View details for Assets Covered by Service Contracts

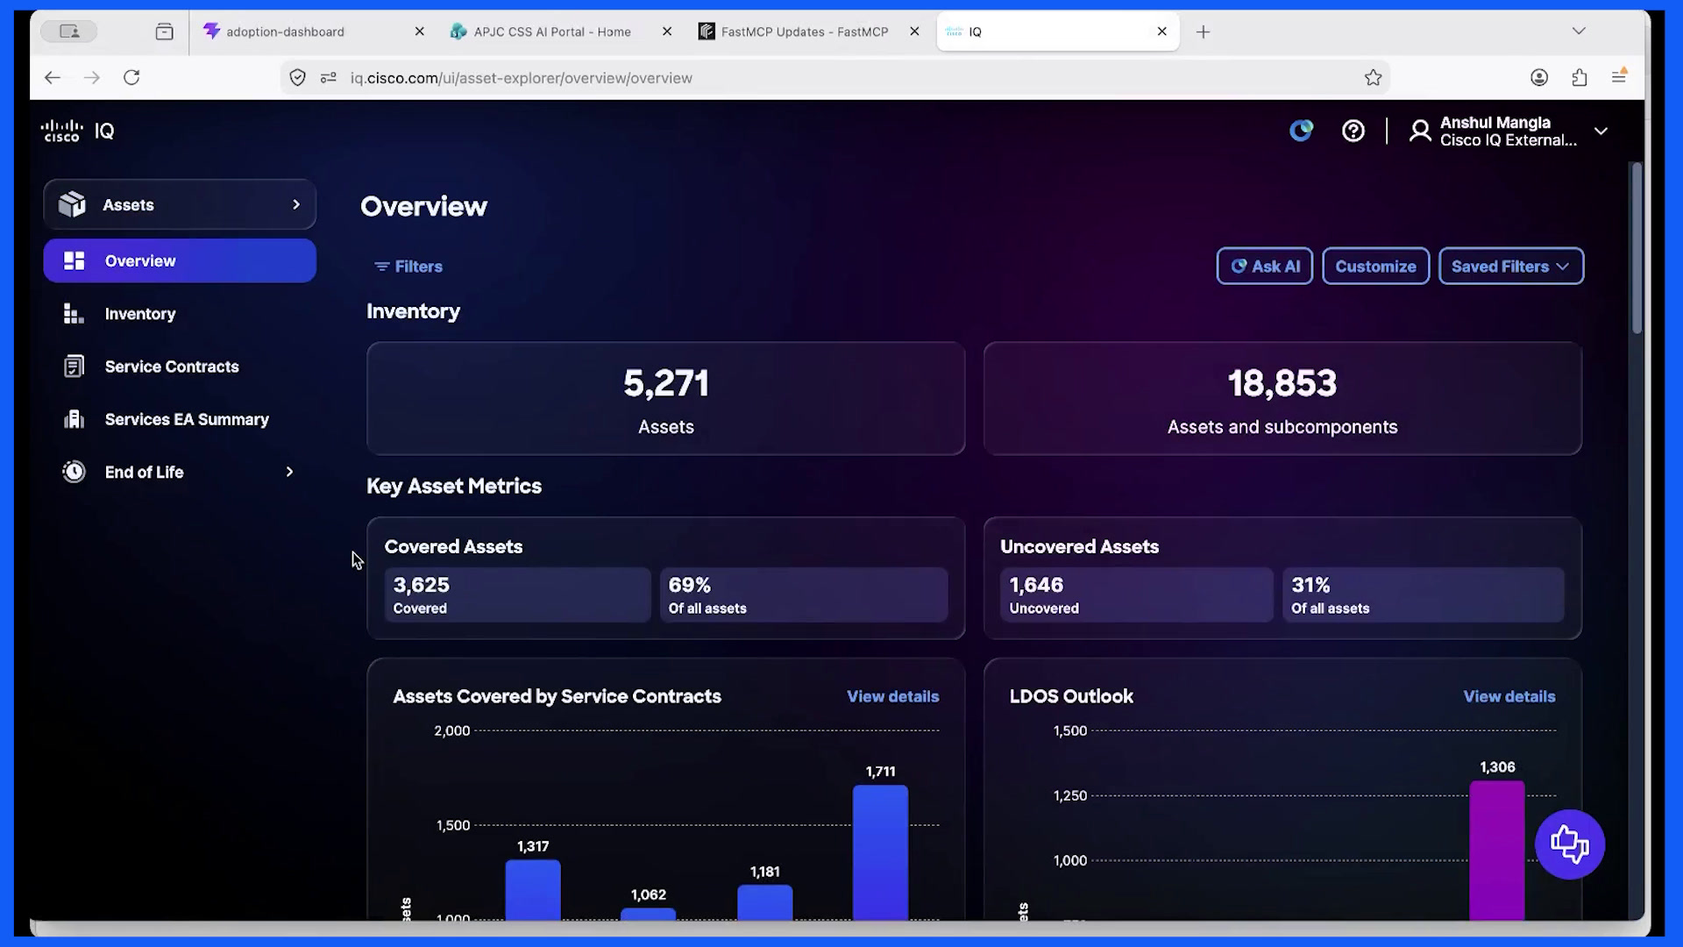pos(892,696)
